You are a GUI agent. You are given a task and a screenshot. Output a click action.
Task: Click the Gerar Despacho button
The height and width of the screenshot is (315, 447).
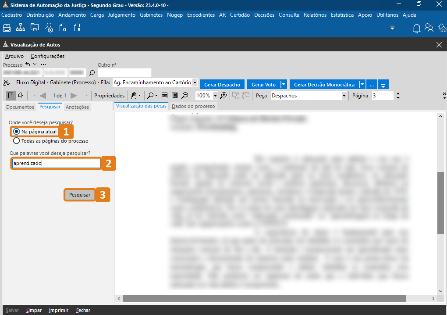click(222, 84)
